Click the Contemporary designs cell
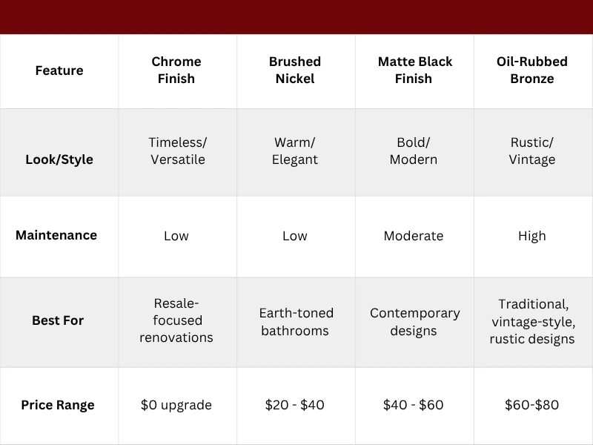 tap(414, 321)
